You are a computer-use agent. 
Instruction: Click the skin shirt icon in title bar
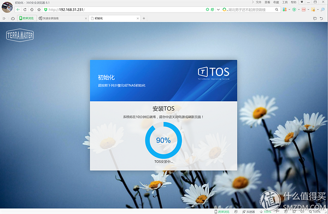[x=302, y=2]
